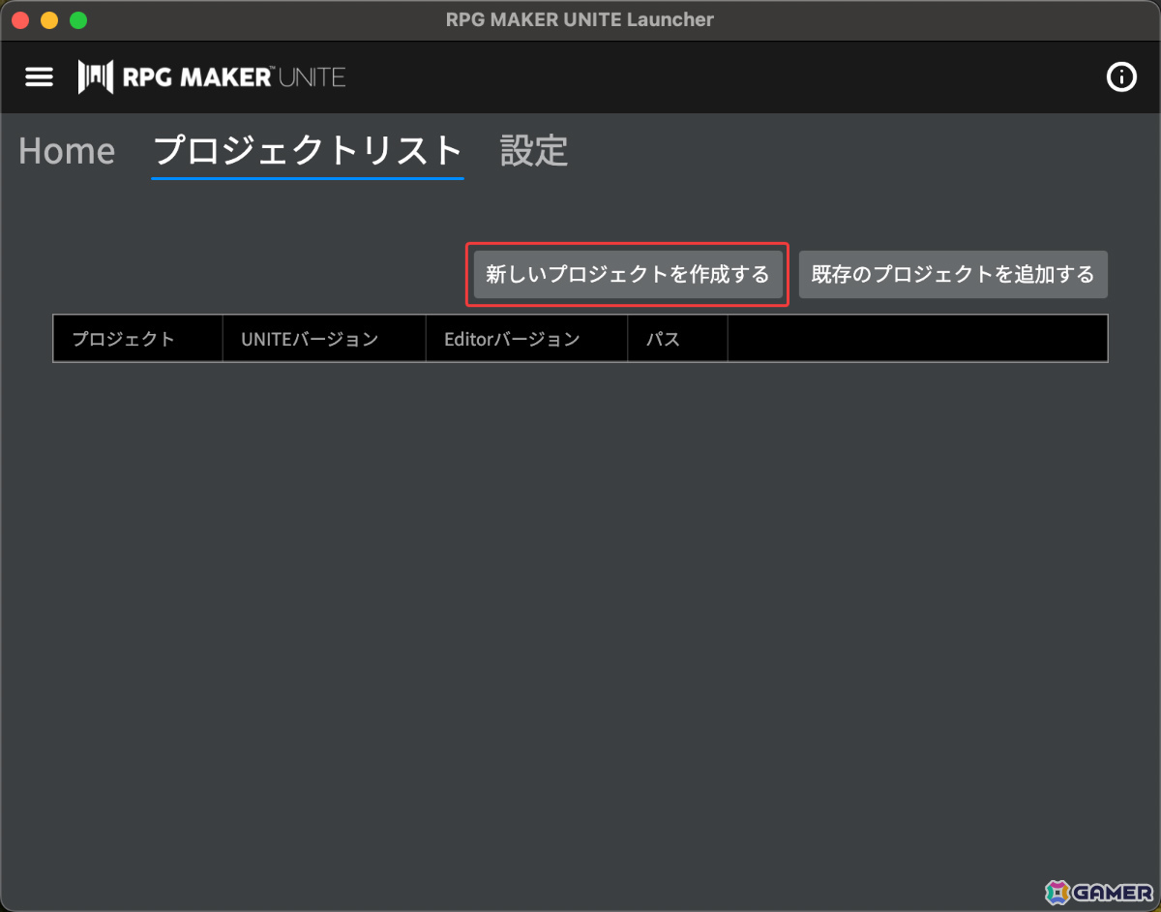Image resolution: width=1161 pixels, height=912 pixels.
Task: Select the プロジェクトリスト tab
Action: click(308, 151)
